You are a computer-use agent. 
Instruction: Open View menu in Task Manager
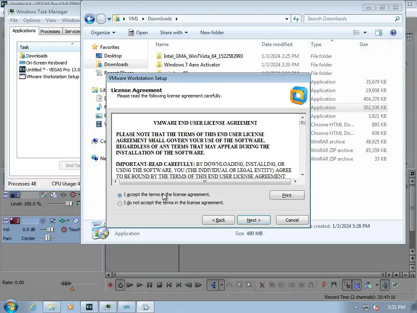[x=51, y=20]
